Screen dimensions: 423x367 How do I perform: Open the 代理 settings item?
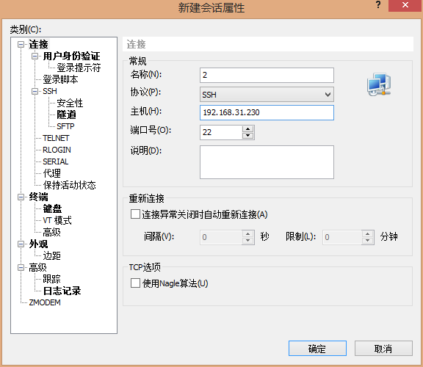point(52,173)
